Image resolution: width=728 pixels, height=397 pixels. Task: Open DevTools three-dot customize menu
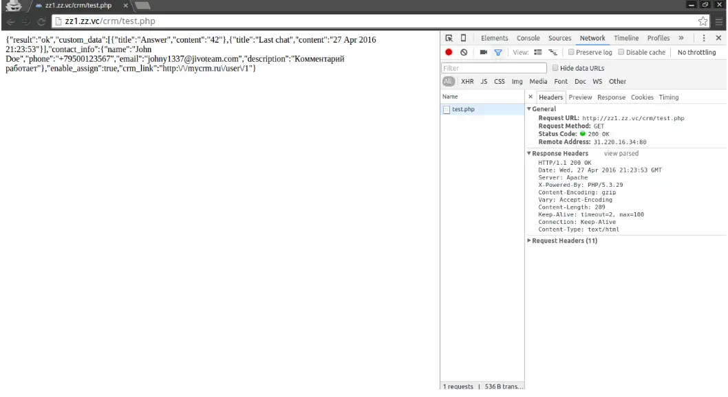tap(704, 38)
